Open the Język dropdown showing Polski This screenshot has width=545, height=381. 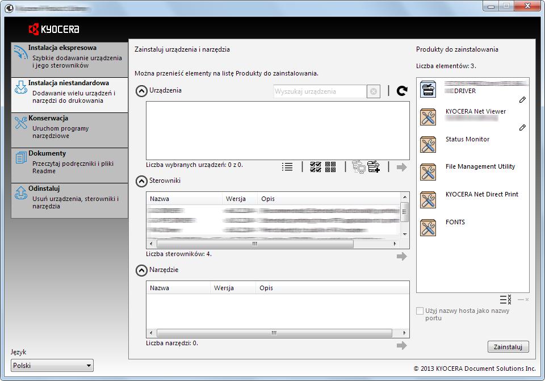(x=52, y=365)
